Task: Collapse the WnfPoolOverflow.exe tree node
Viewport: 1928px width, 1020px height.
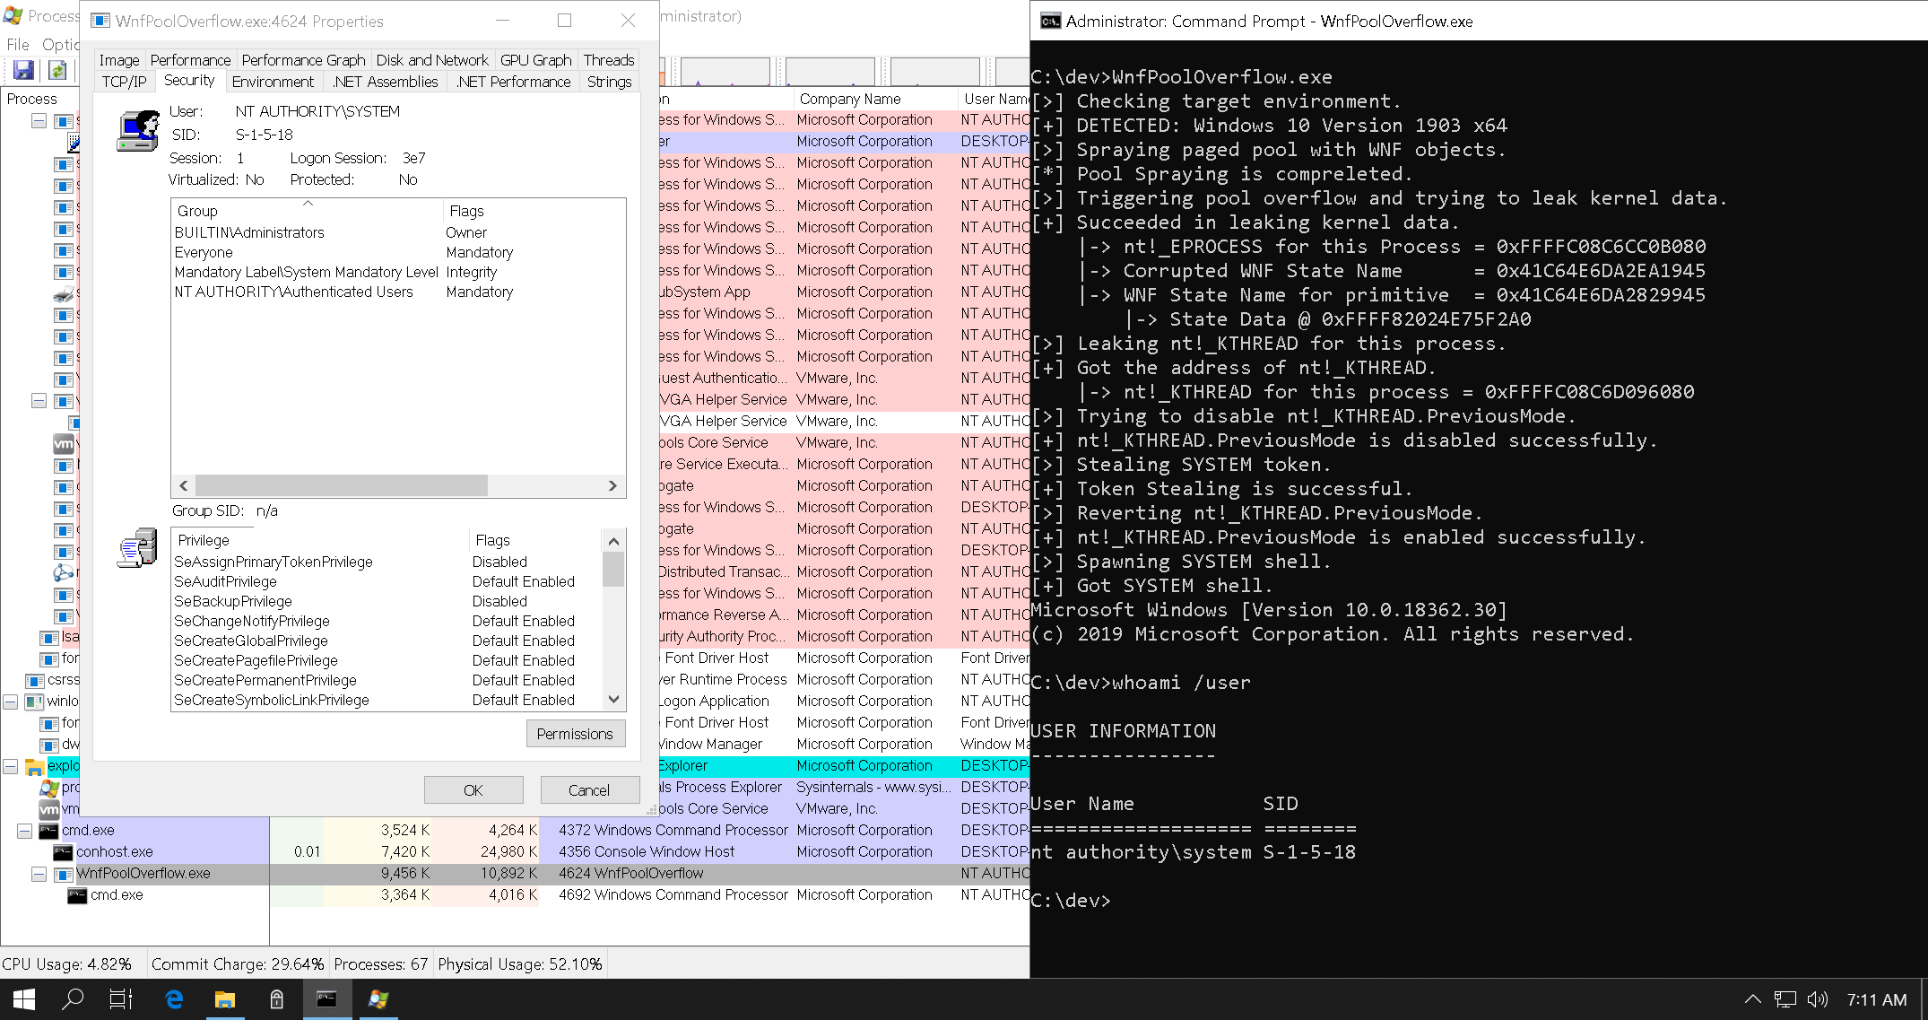Action: 39,873
